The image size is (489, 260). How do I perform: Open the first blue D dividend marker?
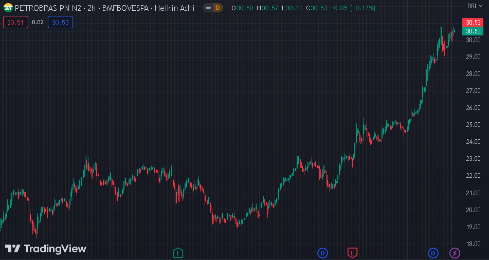323,253
